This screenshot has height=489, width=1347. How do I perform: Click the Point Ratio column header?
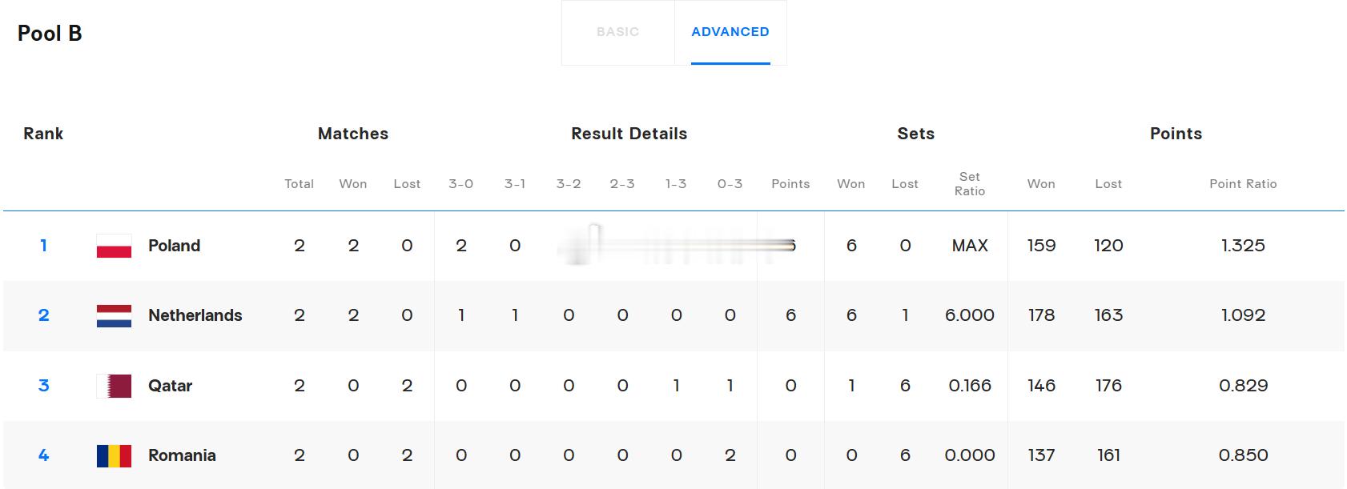click(1243, 184)
